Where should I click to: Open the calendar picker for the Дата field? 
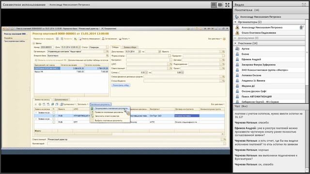(x=79, y=47)
